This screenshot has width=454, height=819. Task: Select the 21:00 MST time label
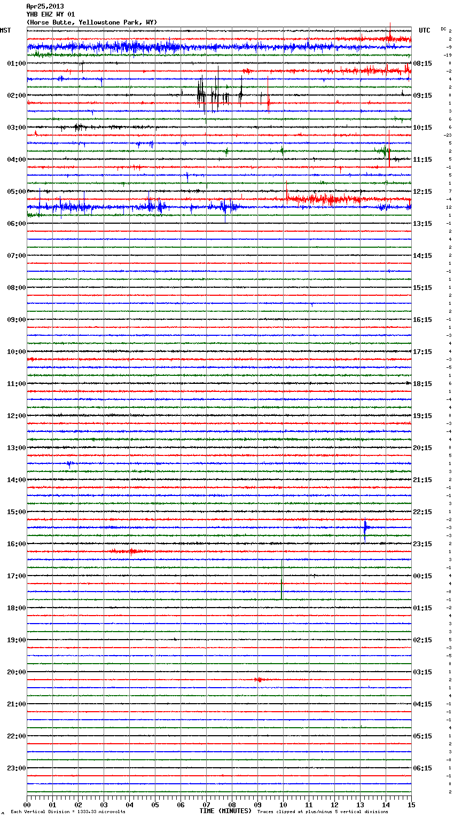[17, 704]
